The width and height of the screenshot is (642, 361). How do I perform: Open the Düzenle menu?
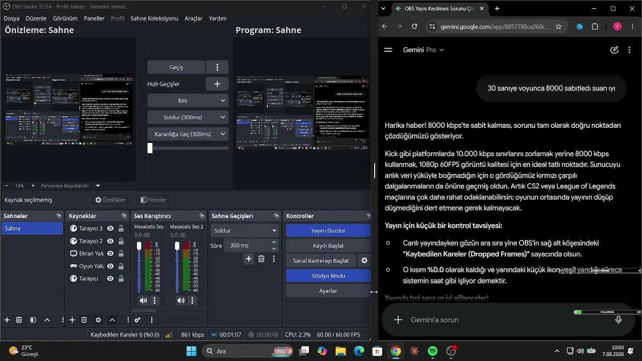click(x=36, y=19)
